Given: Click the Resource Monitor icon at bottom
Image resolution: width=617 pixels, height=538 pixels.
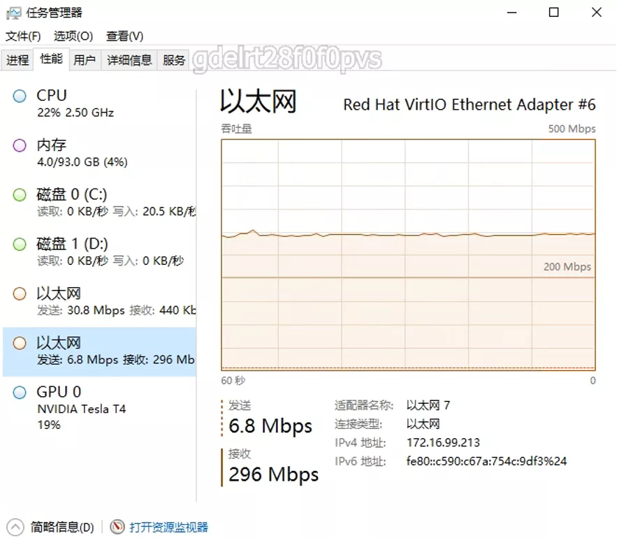Looking at the screenshot, I should pos(117,527).
